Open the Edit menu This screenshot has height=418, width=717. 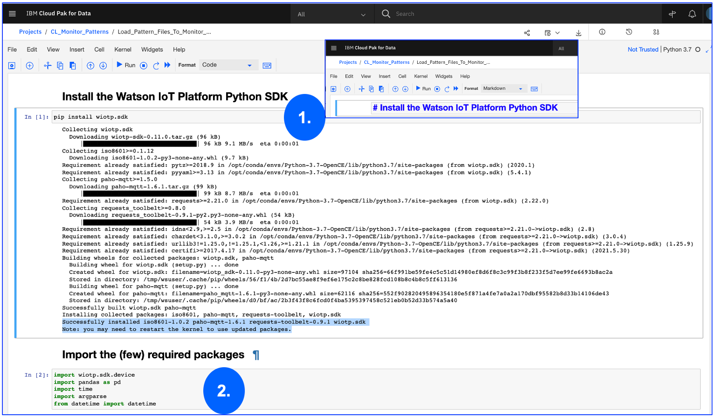click(x=32, y=49)
